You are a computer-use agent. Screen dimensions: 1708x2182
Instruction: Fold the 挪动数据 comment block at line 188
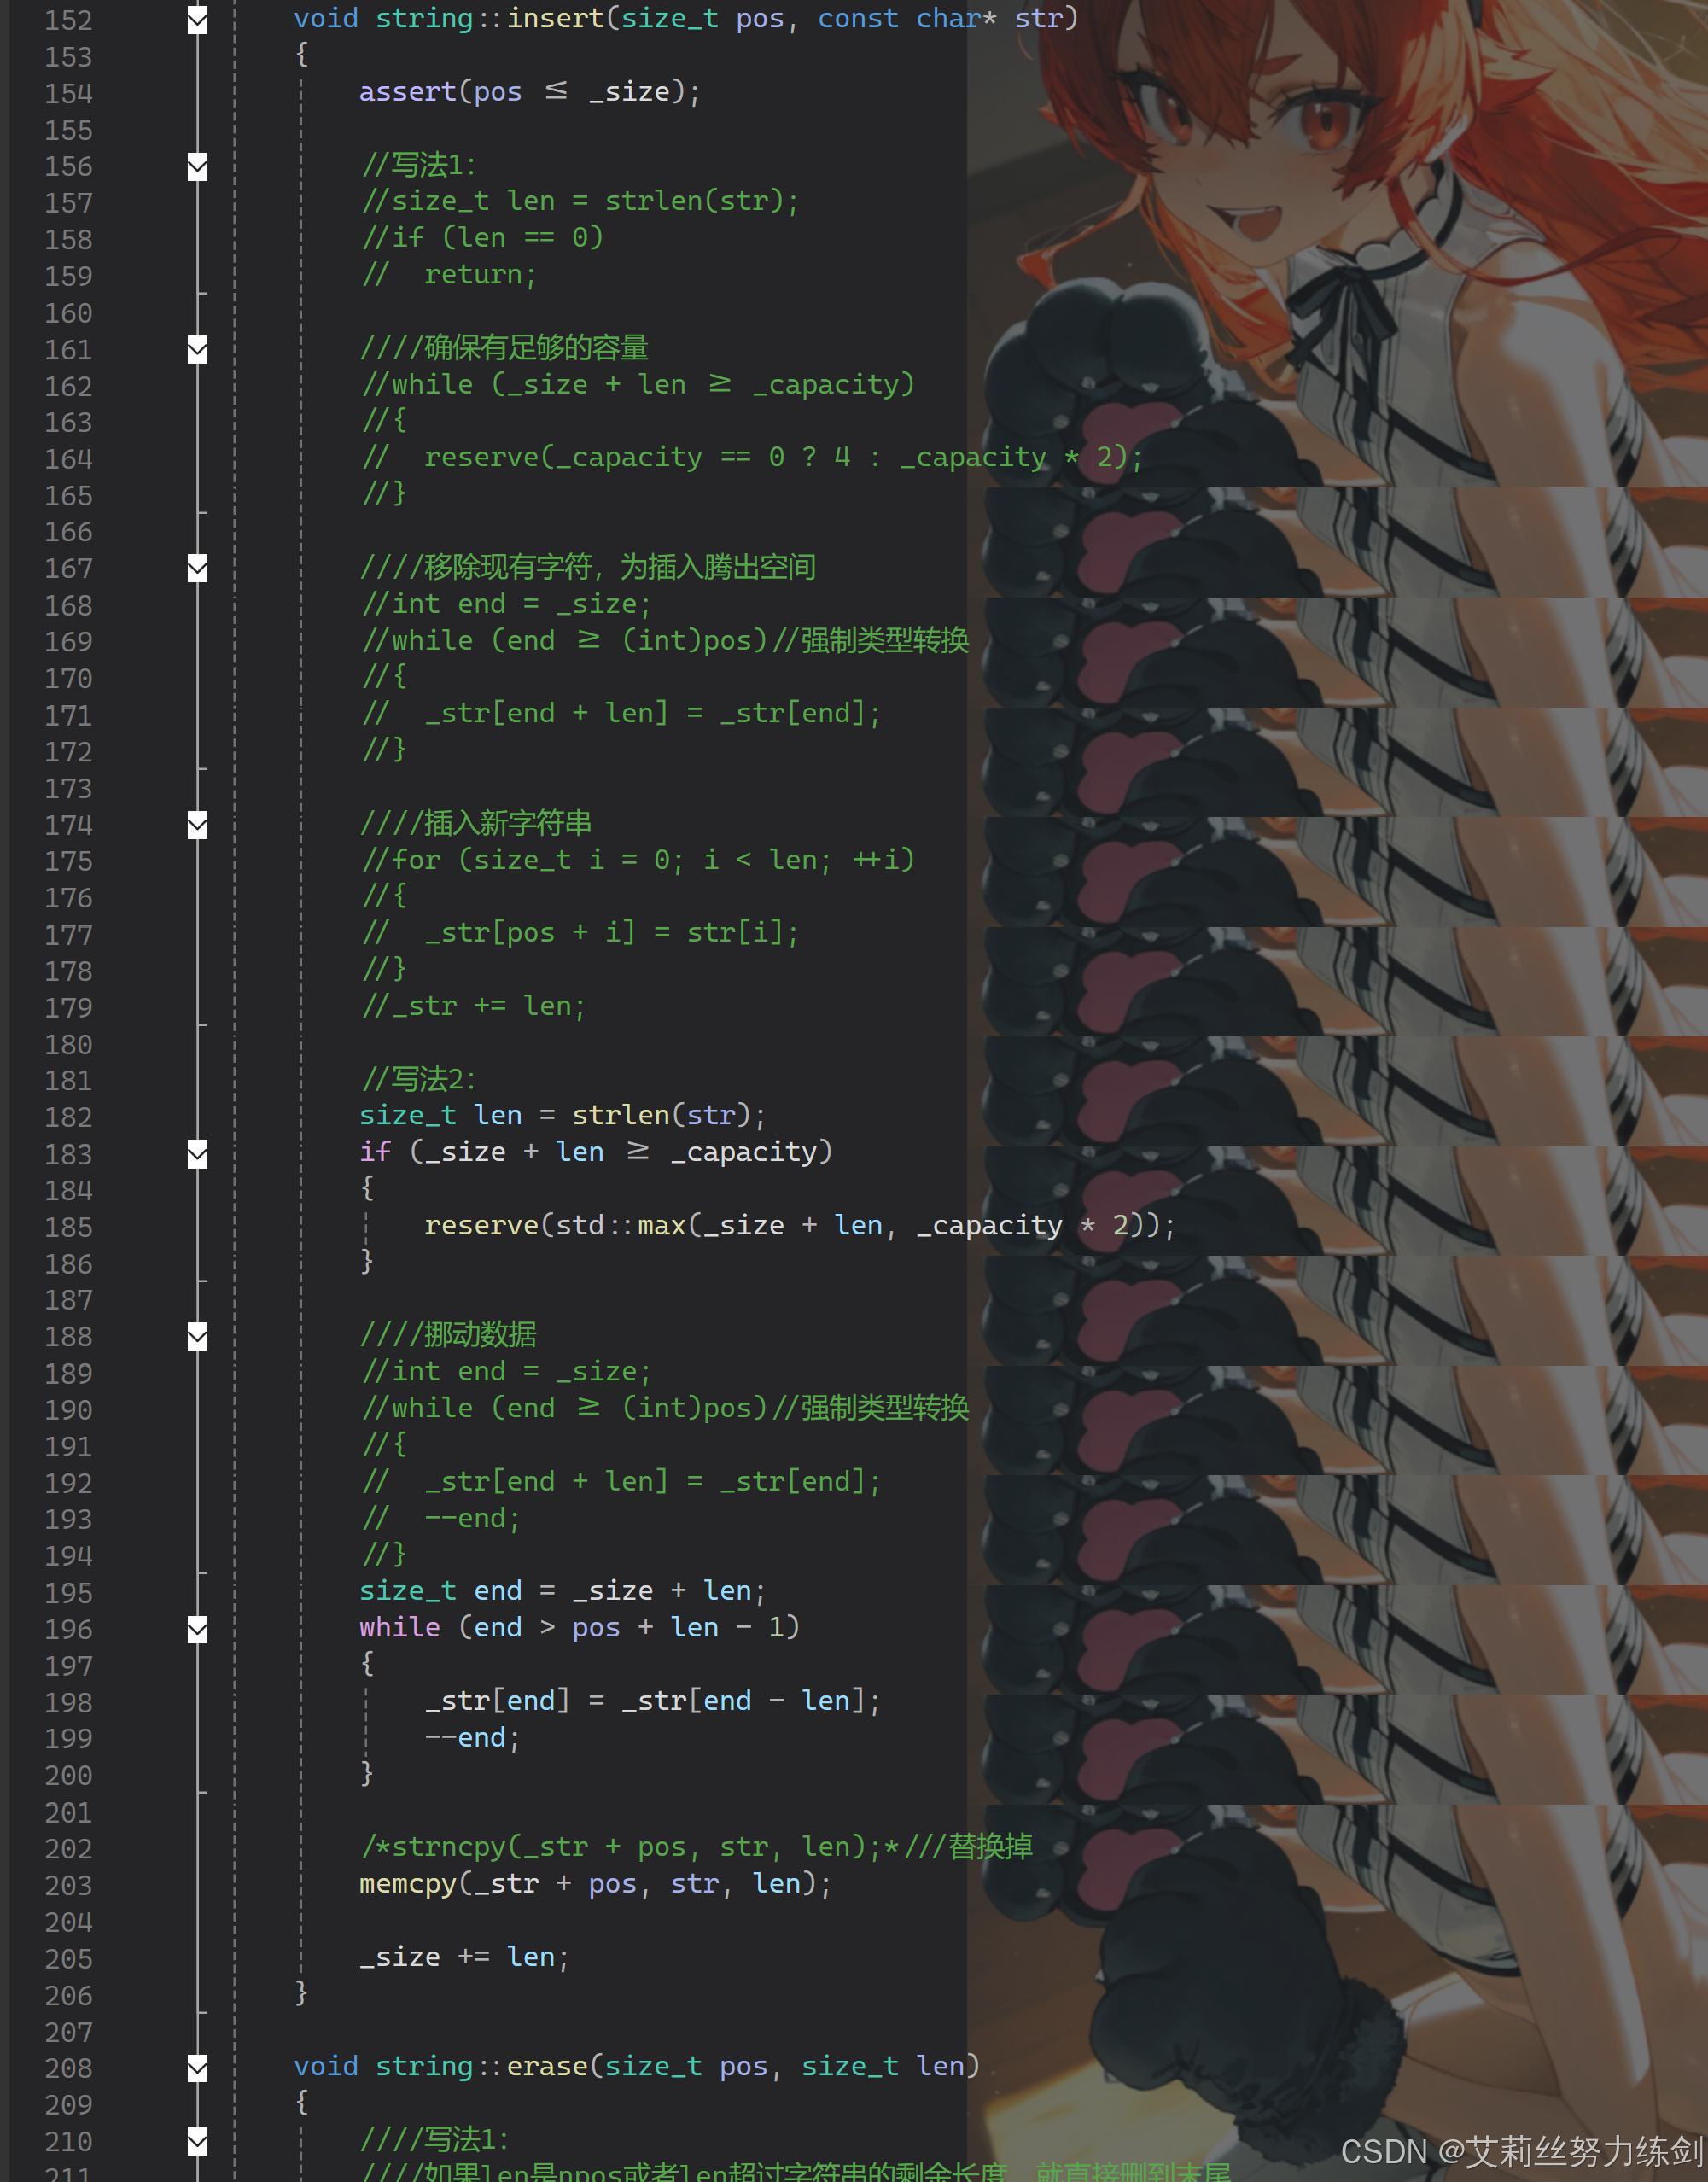click(x=198, y=1337)
